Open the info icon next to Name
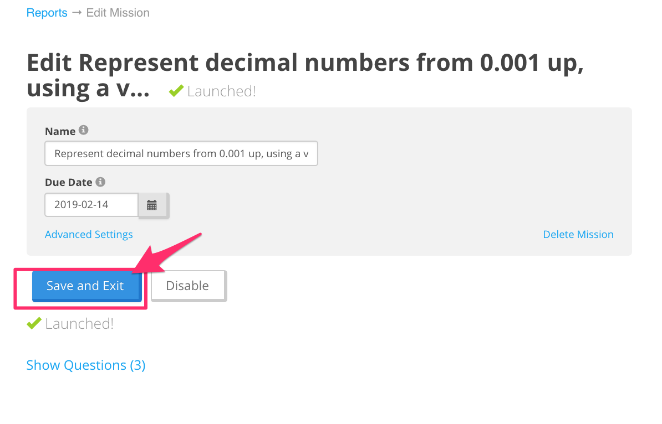The width and height of the screenshot is (662, 424). pyautogui.click(x=84, y=130)
